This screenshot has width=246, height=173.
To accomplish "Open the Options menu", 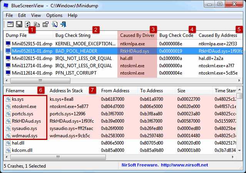I will click(54, 15).
